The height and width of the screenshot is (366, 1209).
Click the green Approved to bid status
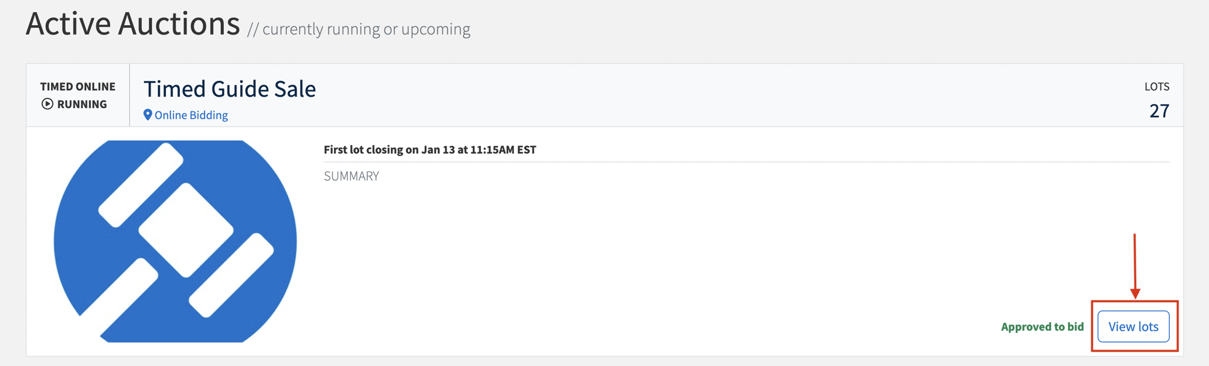coord(1042,327)
